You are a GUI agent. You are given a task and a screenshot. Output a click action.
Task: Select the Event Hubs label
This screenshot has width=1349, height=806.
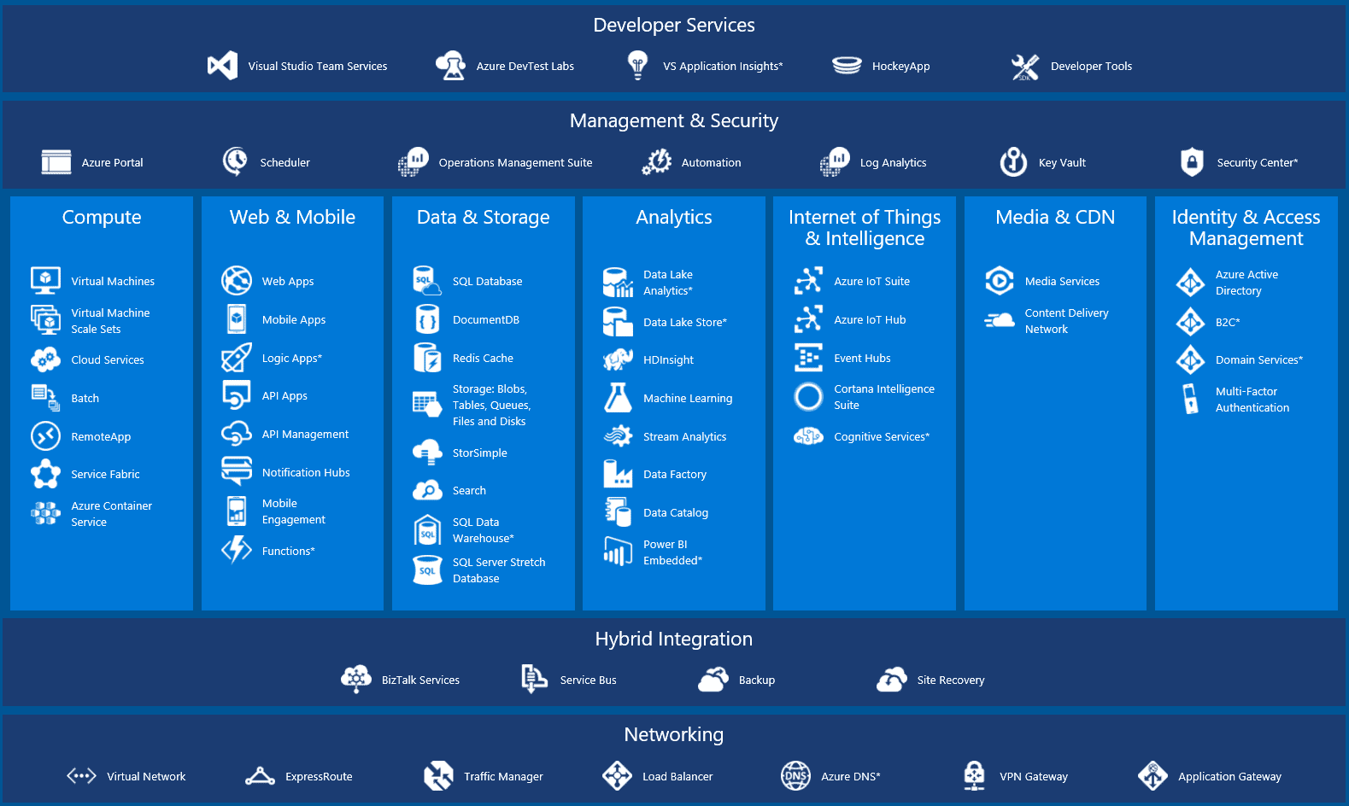point(862,358)
